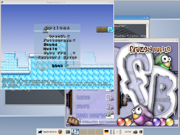This screenshot has height=135, width=180.
Task: Open the Applications menu in the panel
Action: click(x=47, y=132)
